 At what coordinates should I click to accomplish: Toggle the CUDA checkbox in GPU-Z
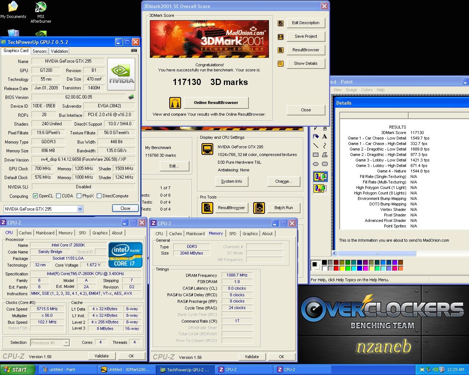tap(58, 196)
